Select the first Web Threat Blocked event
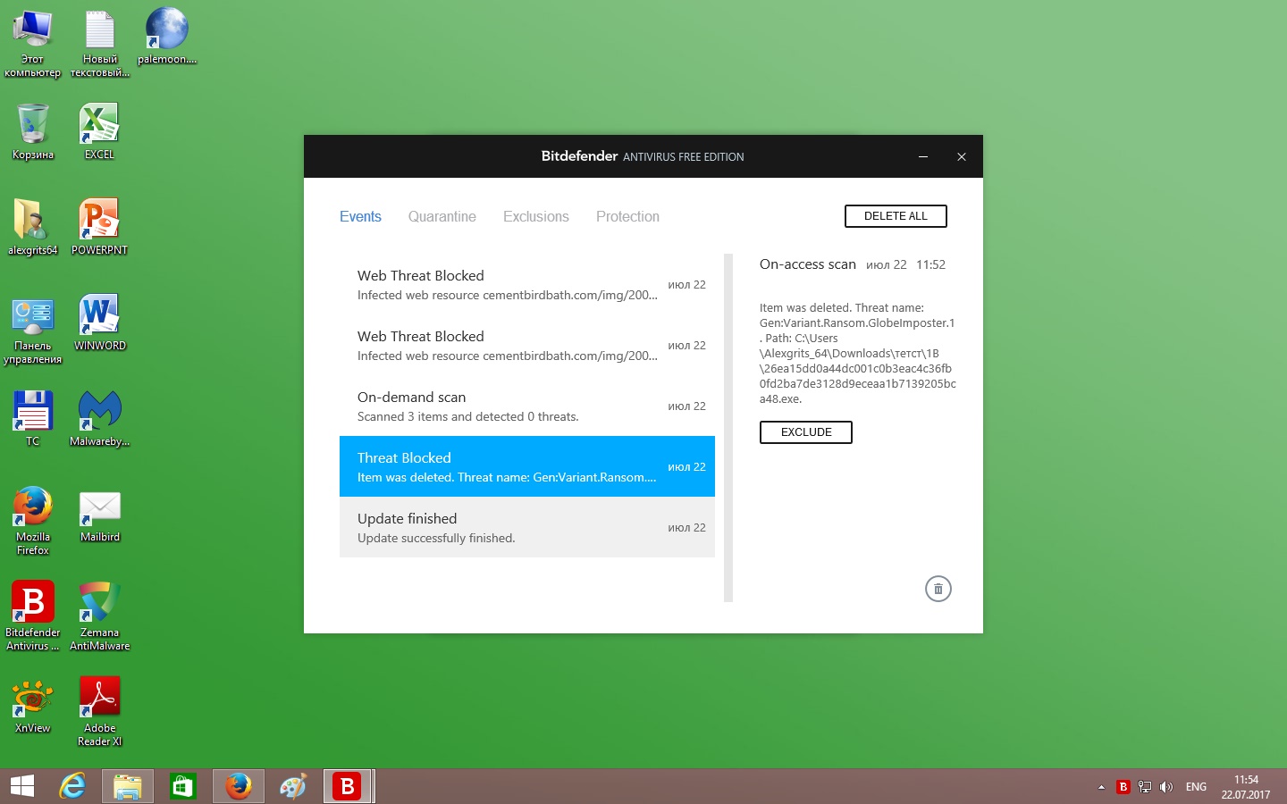Screen dimensions: 1287x804 pyautogui.click(x=527, y=284)
